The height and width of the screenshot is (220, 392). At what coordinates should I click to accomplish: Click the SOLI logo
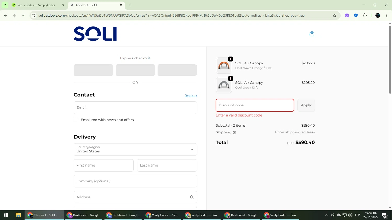pyautogui.click(x=95, y=34)
